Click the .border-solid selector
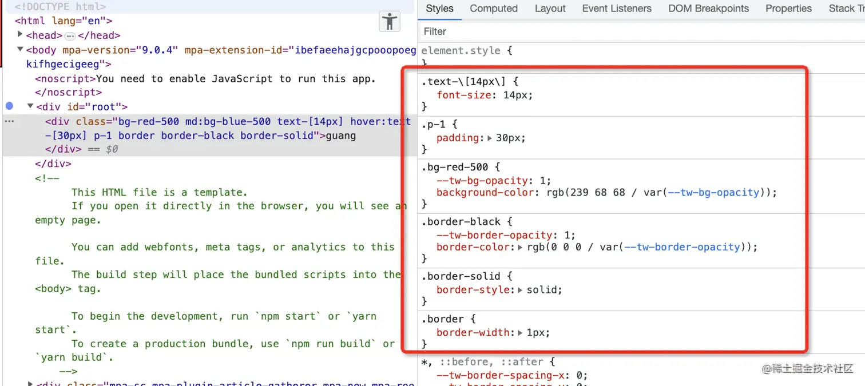The height and width of the screenshot is (386, 865). (461, 276)
